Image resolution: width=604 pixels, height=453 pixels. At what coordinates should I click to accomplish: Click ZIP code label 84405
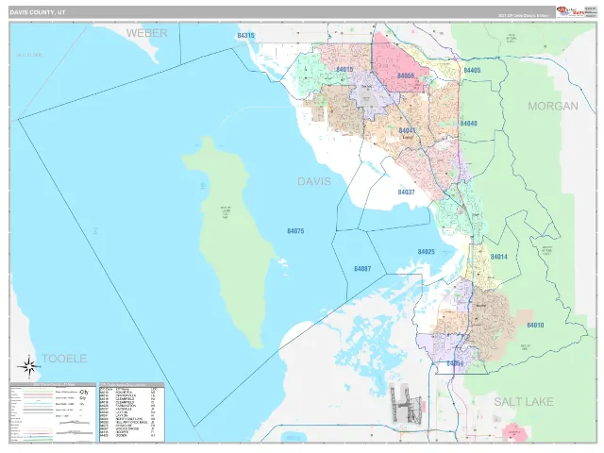(472, 70)
